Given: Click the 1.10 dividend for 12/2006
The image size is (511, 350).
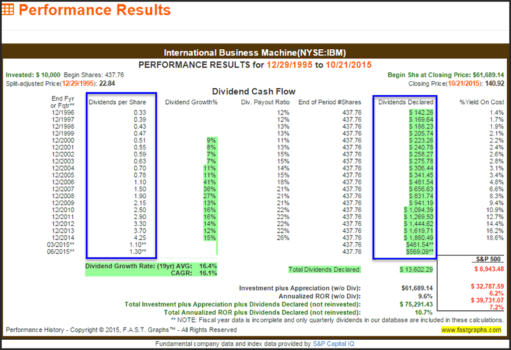Looking at the screenshot, I should click(140, 182).
